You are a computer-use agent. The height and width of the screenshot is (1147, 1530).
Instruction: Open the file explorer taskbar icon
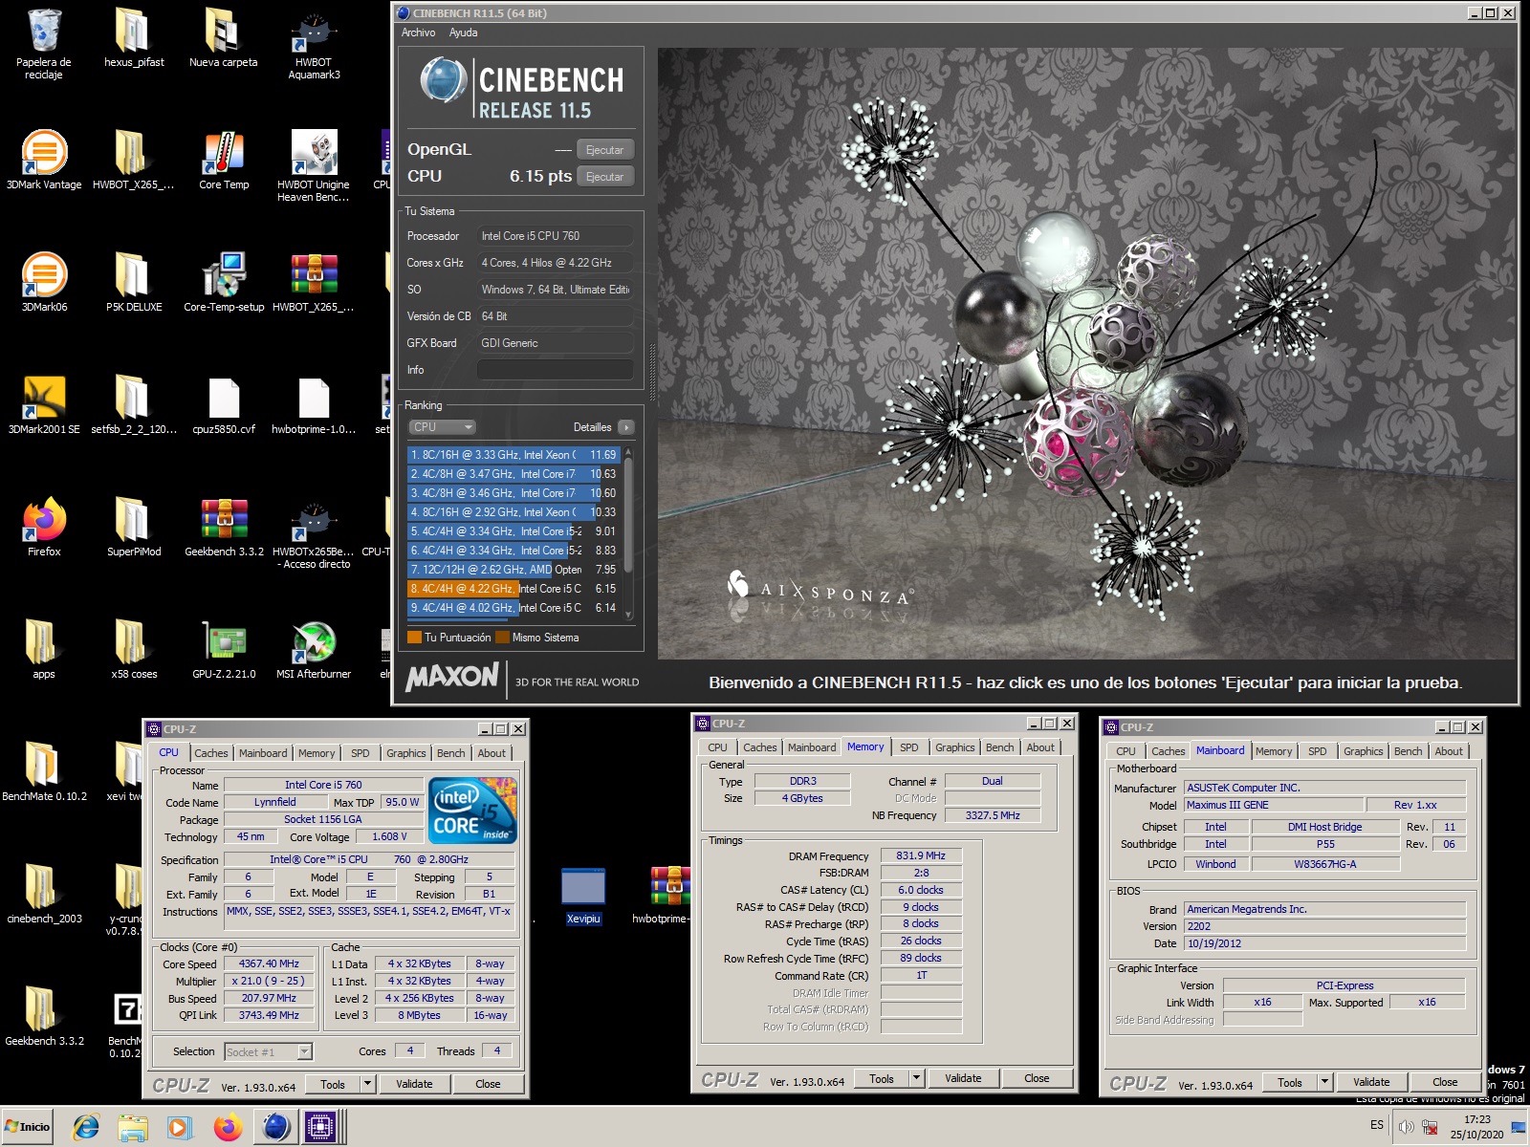coord(133,1128)
